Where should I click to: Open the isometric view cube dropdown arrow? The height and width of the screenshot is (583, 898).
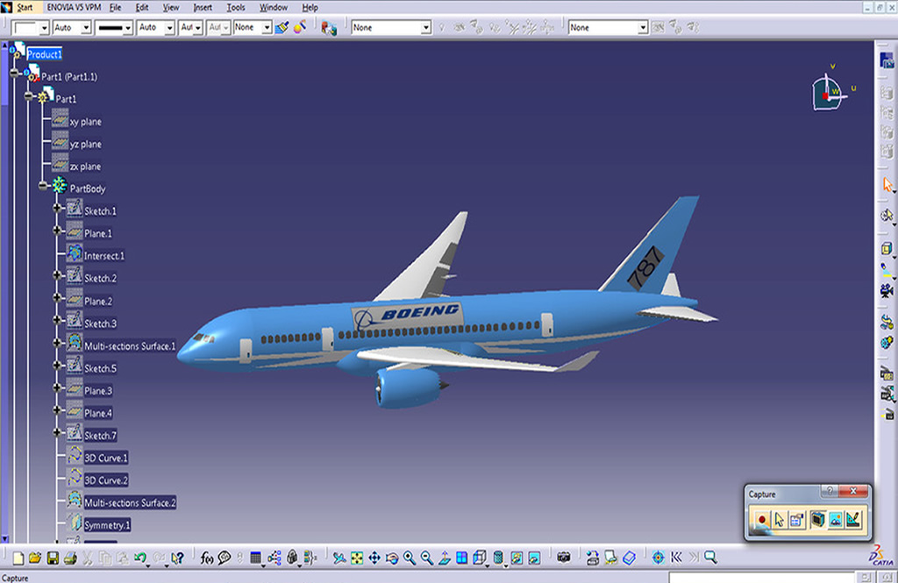tap(487, 565)
